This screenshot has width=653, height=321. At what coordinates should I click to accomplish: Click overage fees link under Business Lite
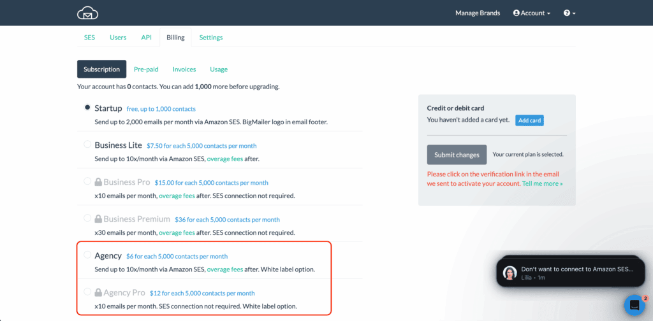225,159
